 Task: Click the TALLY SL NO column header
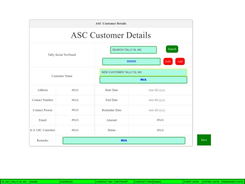tap(20, 182)
